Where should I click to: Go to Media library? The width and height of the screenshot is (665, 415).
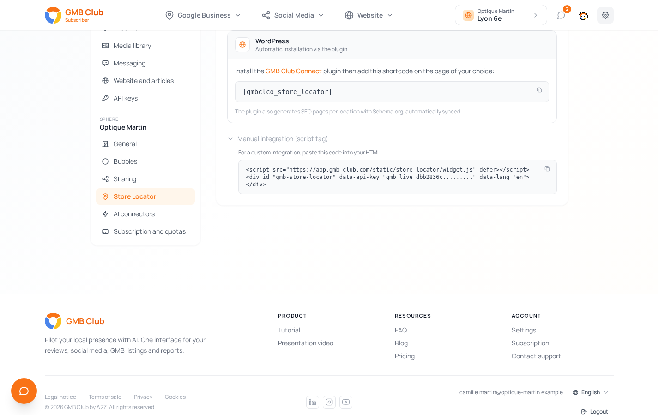(x=145, y=46)
